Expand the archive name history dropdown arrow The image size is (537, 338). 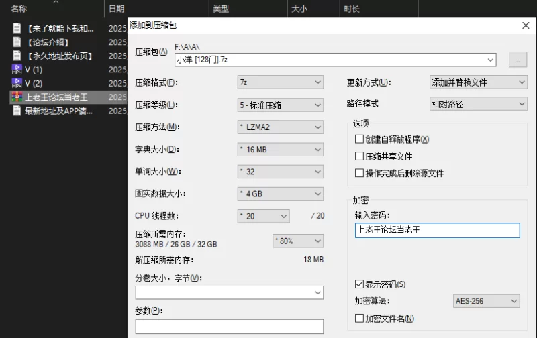tap(490, 60)
